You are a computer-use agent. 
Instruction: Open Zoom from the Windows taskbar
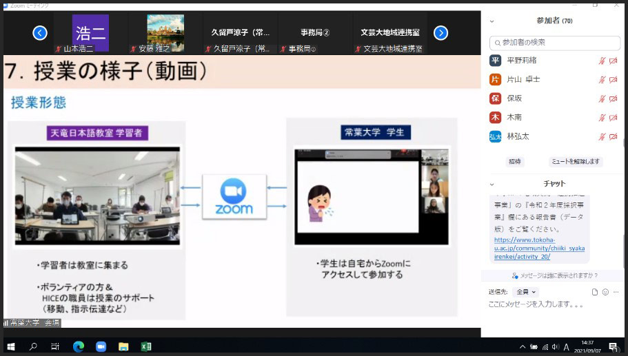[101, 346]
